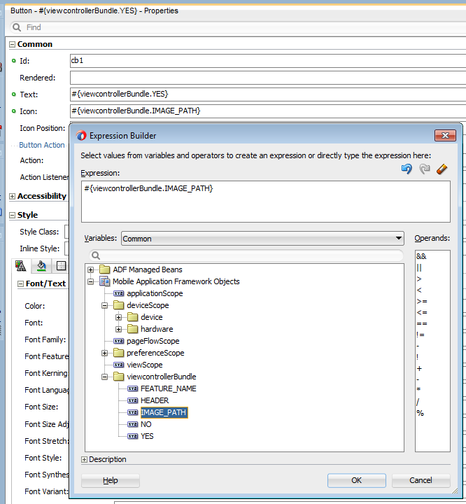Click the Find magnifier icon in Properties
This screenshot has width=466, height=504.
17,27
